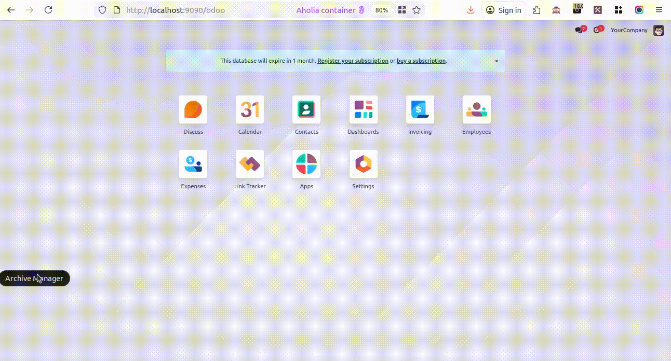This screenshot has width=671, height=361.
Task: Open the user avatar menu
Action: point(658,30)
